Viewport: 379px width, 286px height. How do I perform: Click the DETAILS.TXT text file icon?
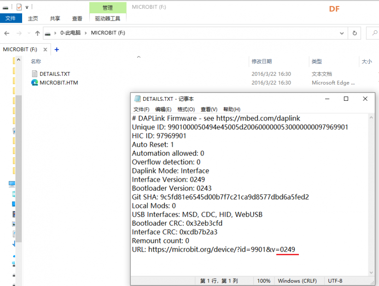tap(35, 74)
